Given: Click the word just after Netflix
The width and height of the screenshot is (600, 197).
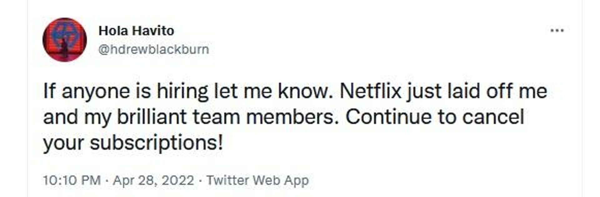Looking at the screenshot, I should pyautogui.click(x=423, y=92).
